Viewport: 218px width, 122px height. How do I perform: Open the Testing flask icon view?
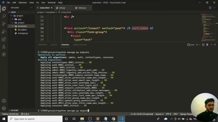4,47
